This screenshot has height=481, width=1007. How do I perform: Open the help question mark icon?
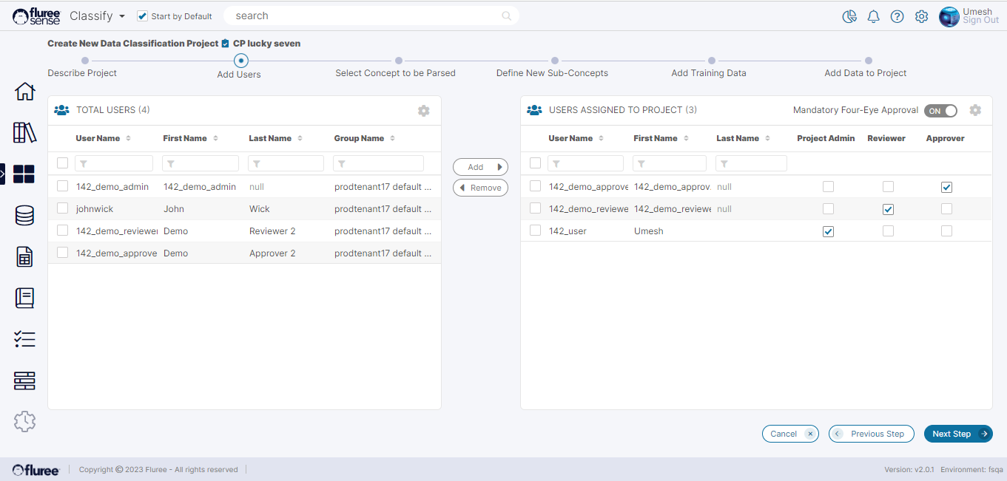click(897, 16)
